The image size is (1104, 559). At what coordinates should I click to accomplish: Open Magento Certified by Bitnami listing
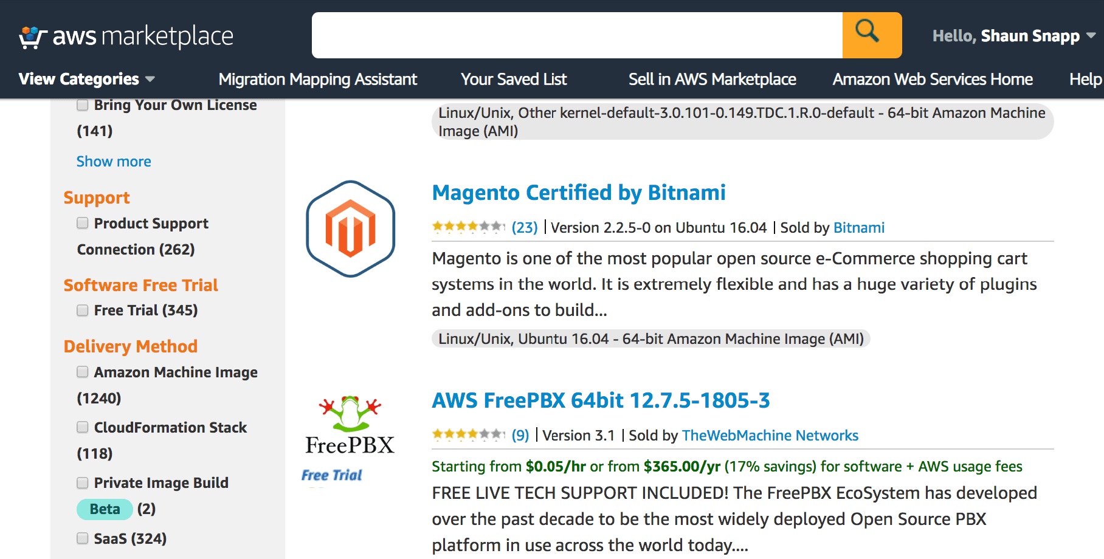[579, 193]
